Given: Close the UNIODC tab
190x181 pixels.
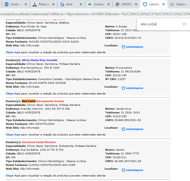Looking at the screenshot, I should (136, 4).
